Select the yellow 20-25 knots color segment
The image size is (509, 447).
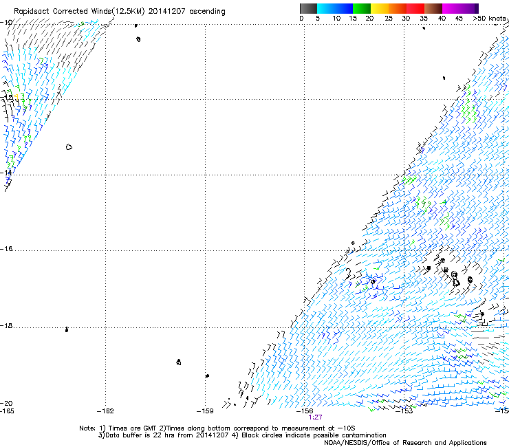[x=380, y=8]
